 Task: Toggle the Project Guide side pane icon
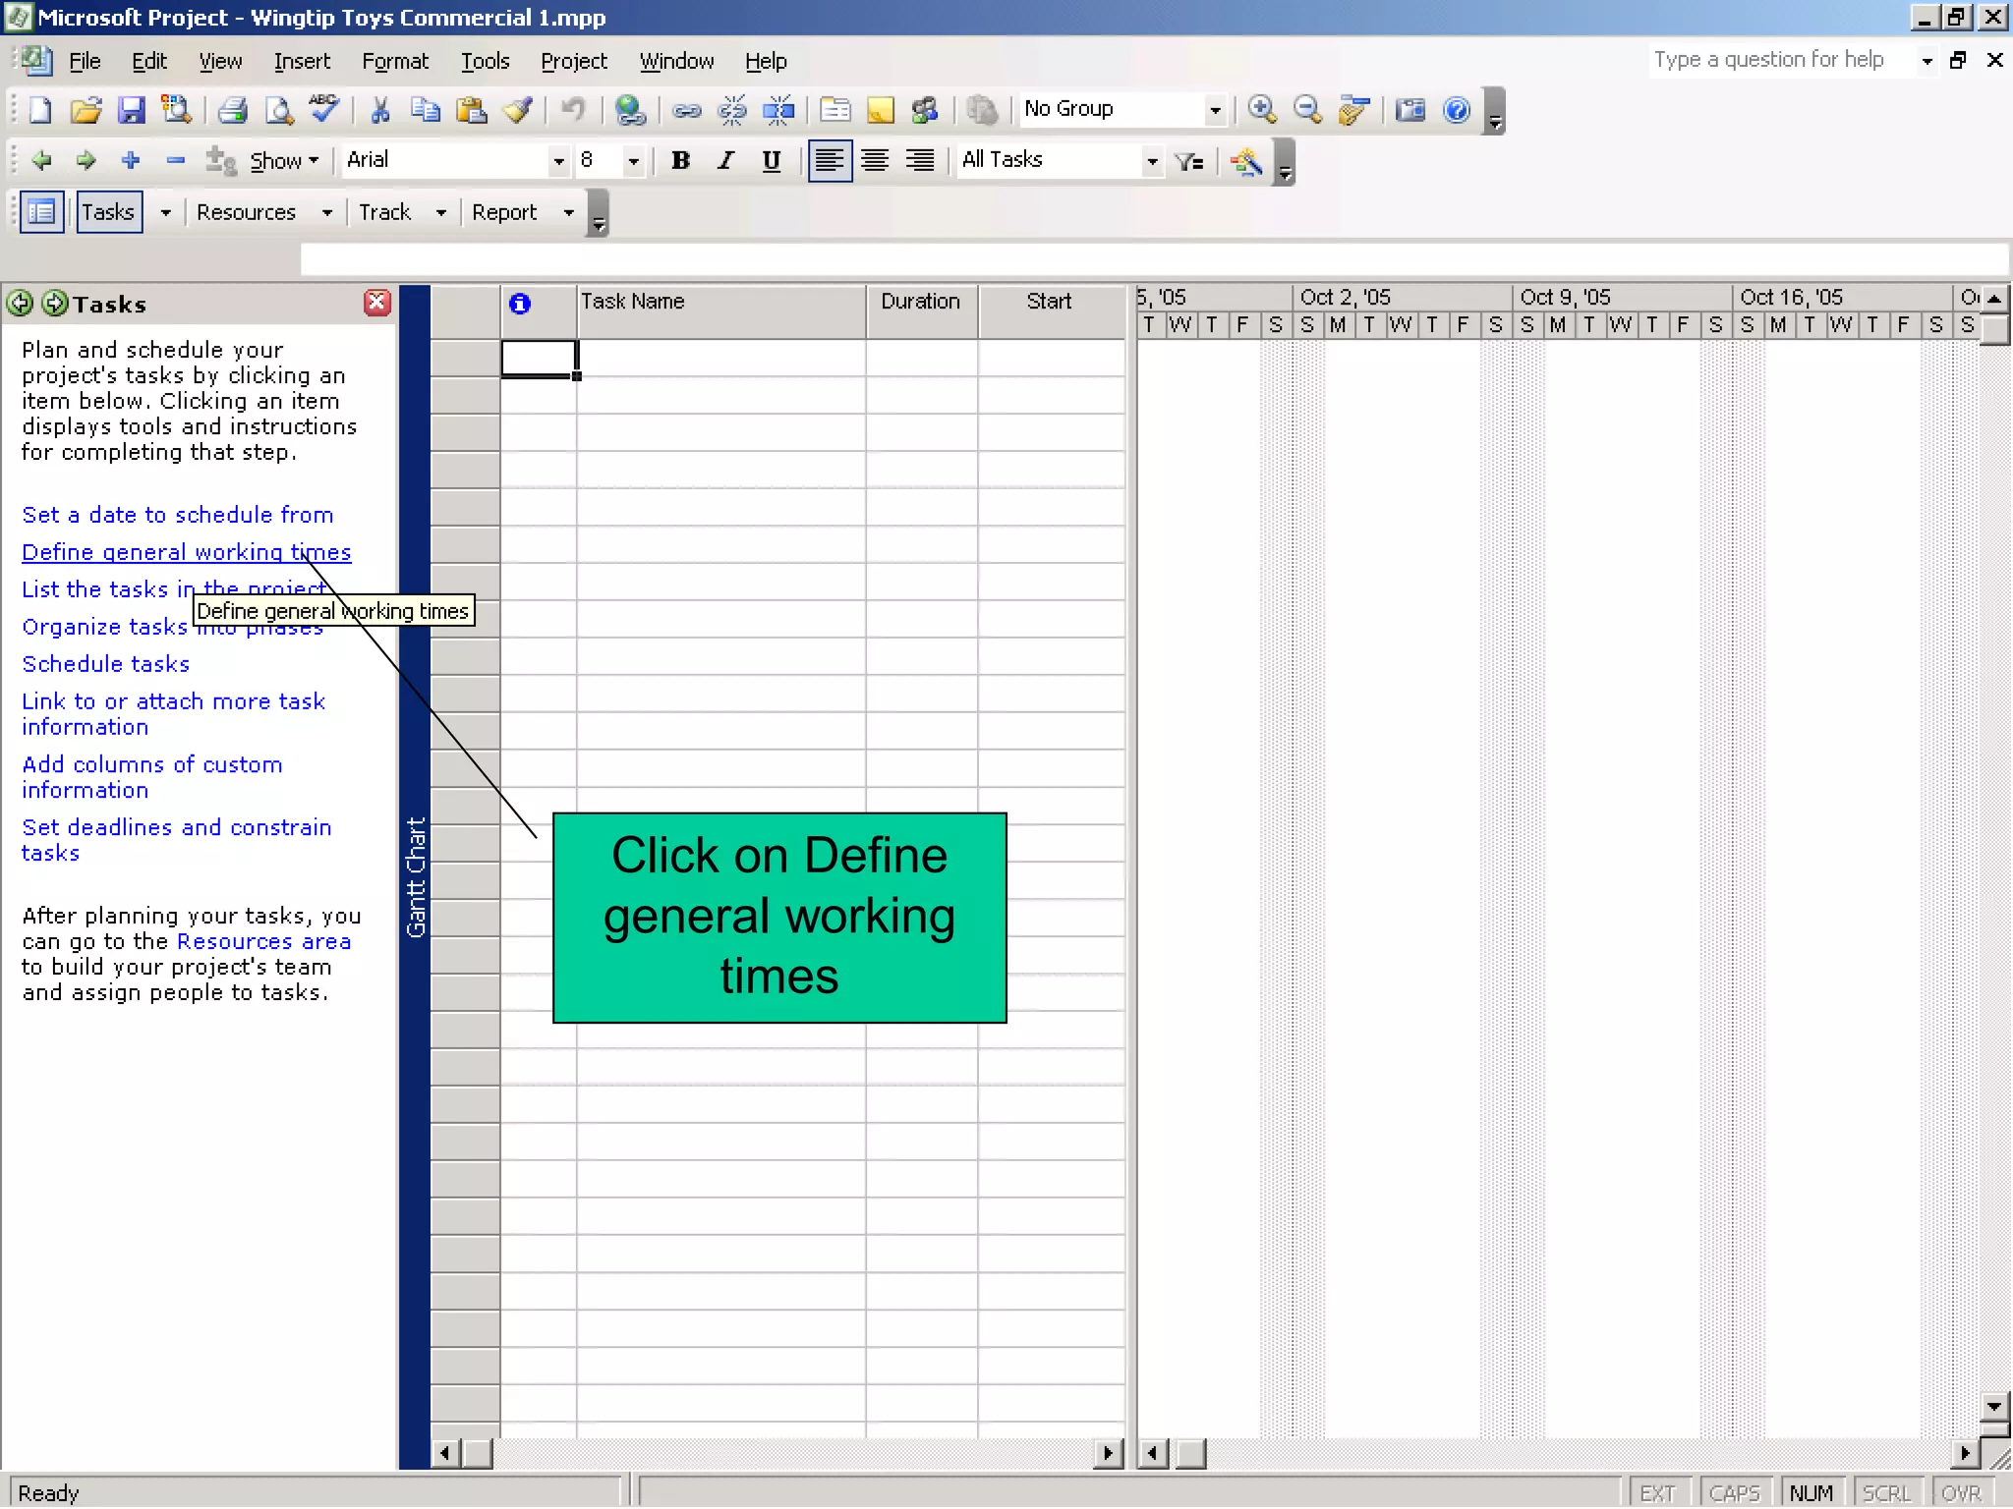pyautogui.click(x=41, y=212)
